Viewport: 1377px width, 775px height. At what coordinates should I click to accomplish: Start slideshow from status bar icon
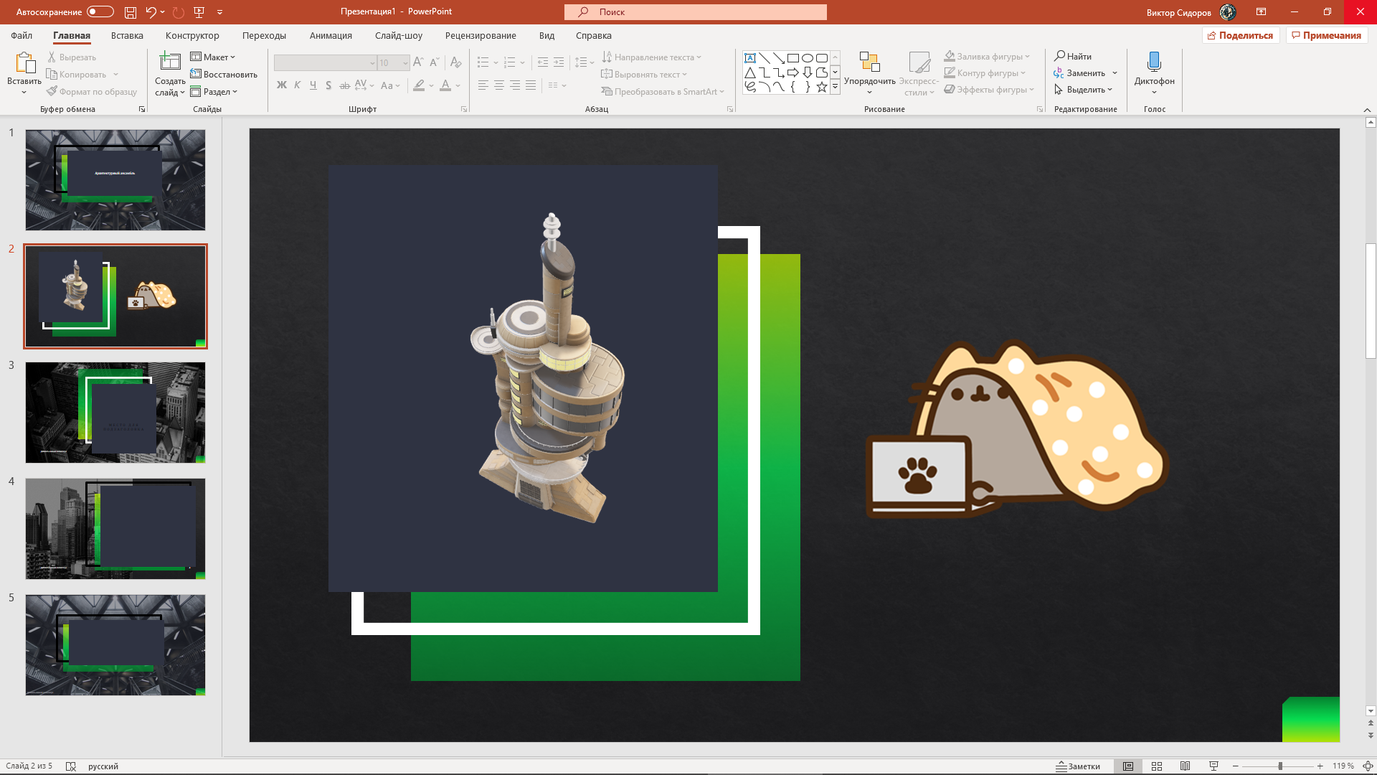tap(1213, 766)
